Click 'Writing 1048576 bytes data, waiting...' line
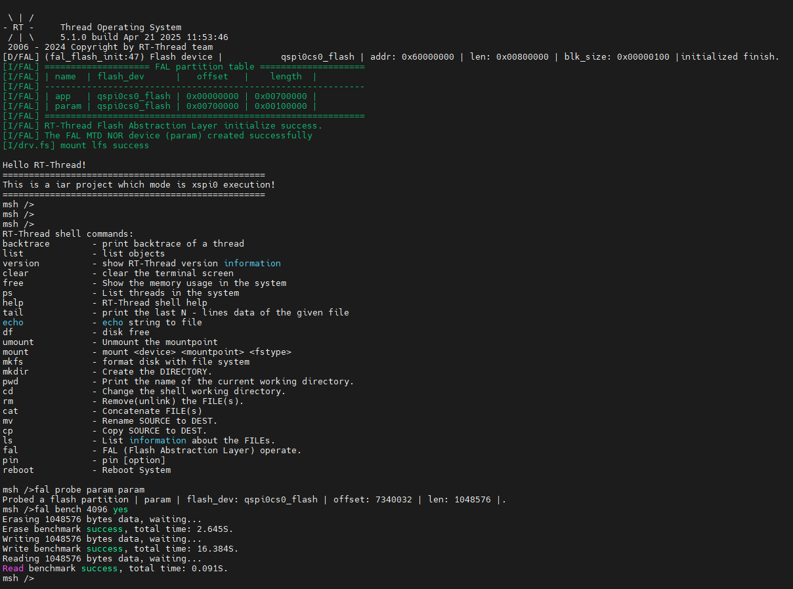Viewport: 793px width, 589px height. pos(102,539)
